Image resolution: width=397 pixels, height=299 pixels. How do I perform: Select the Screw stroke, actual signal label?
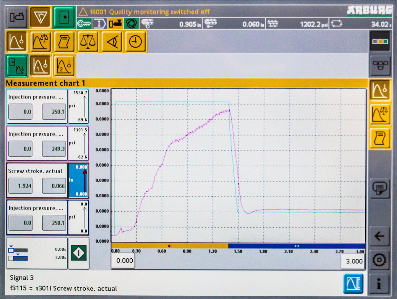click(35, 171)
